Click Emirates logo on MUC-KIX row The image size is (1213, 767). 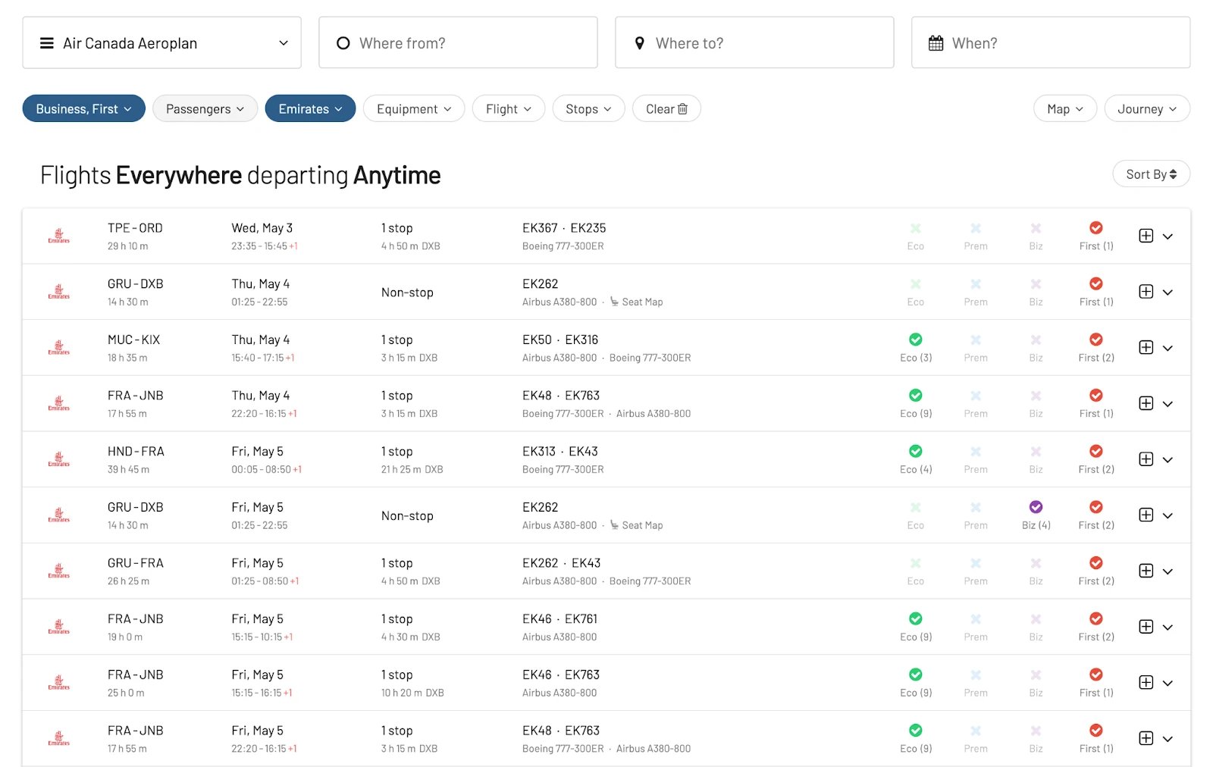click(59, 348)
